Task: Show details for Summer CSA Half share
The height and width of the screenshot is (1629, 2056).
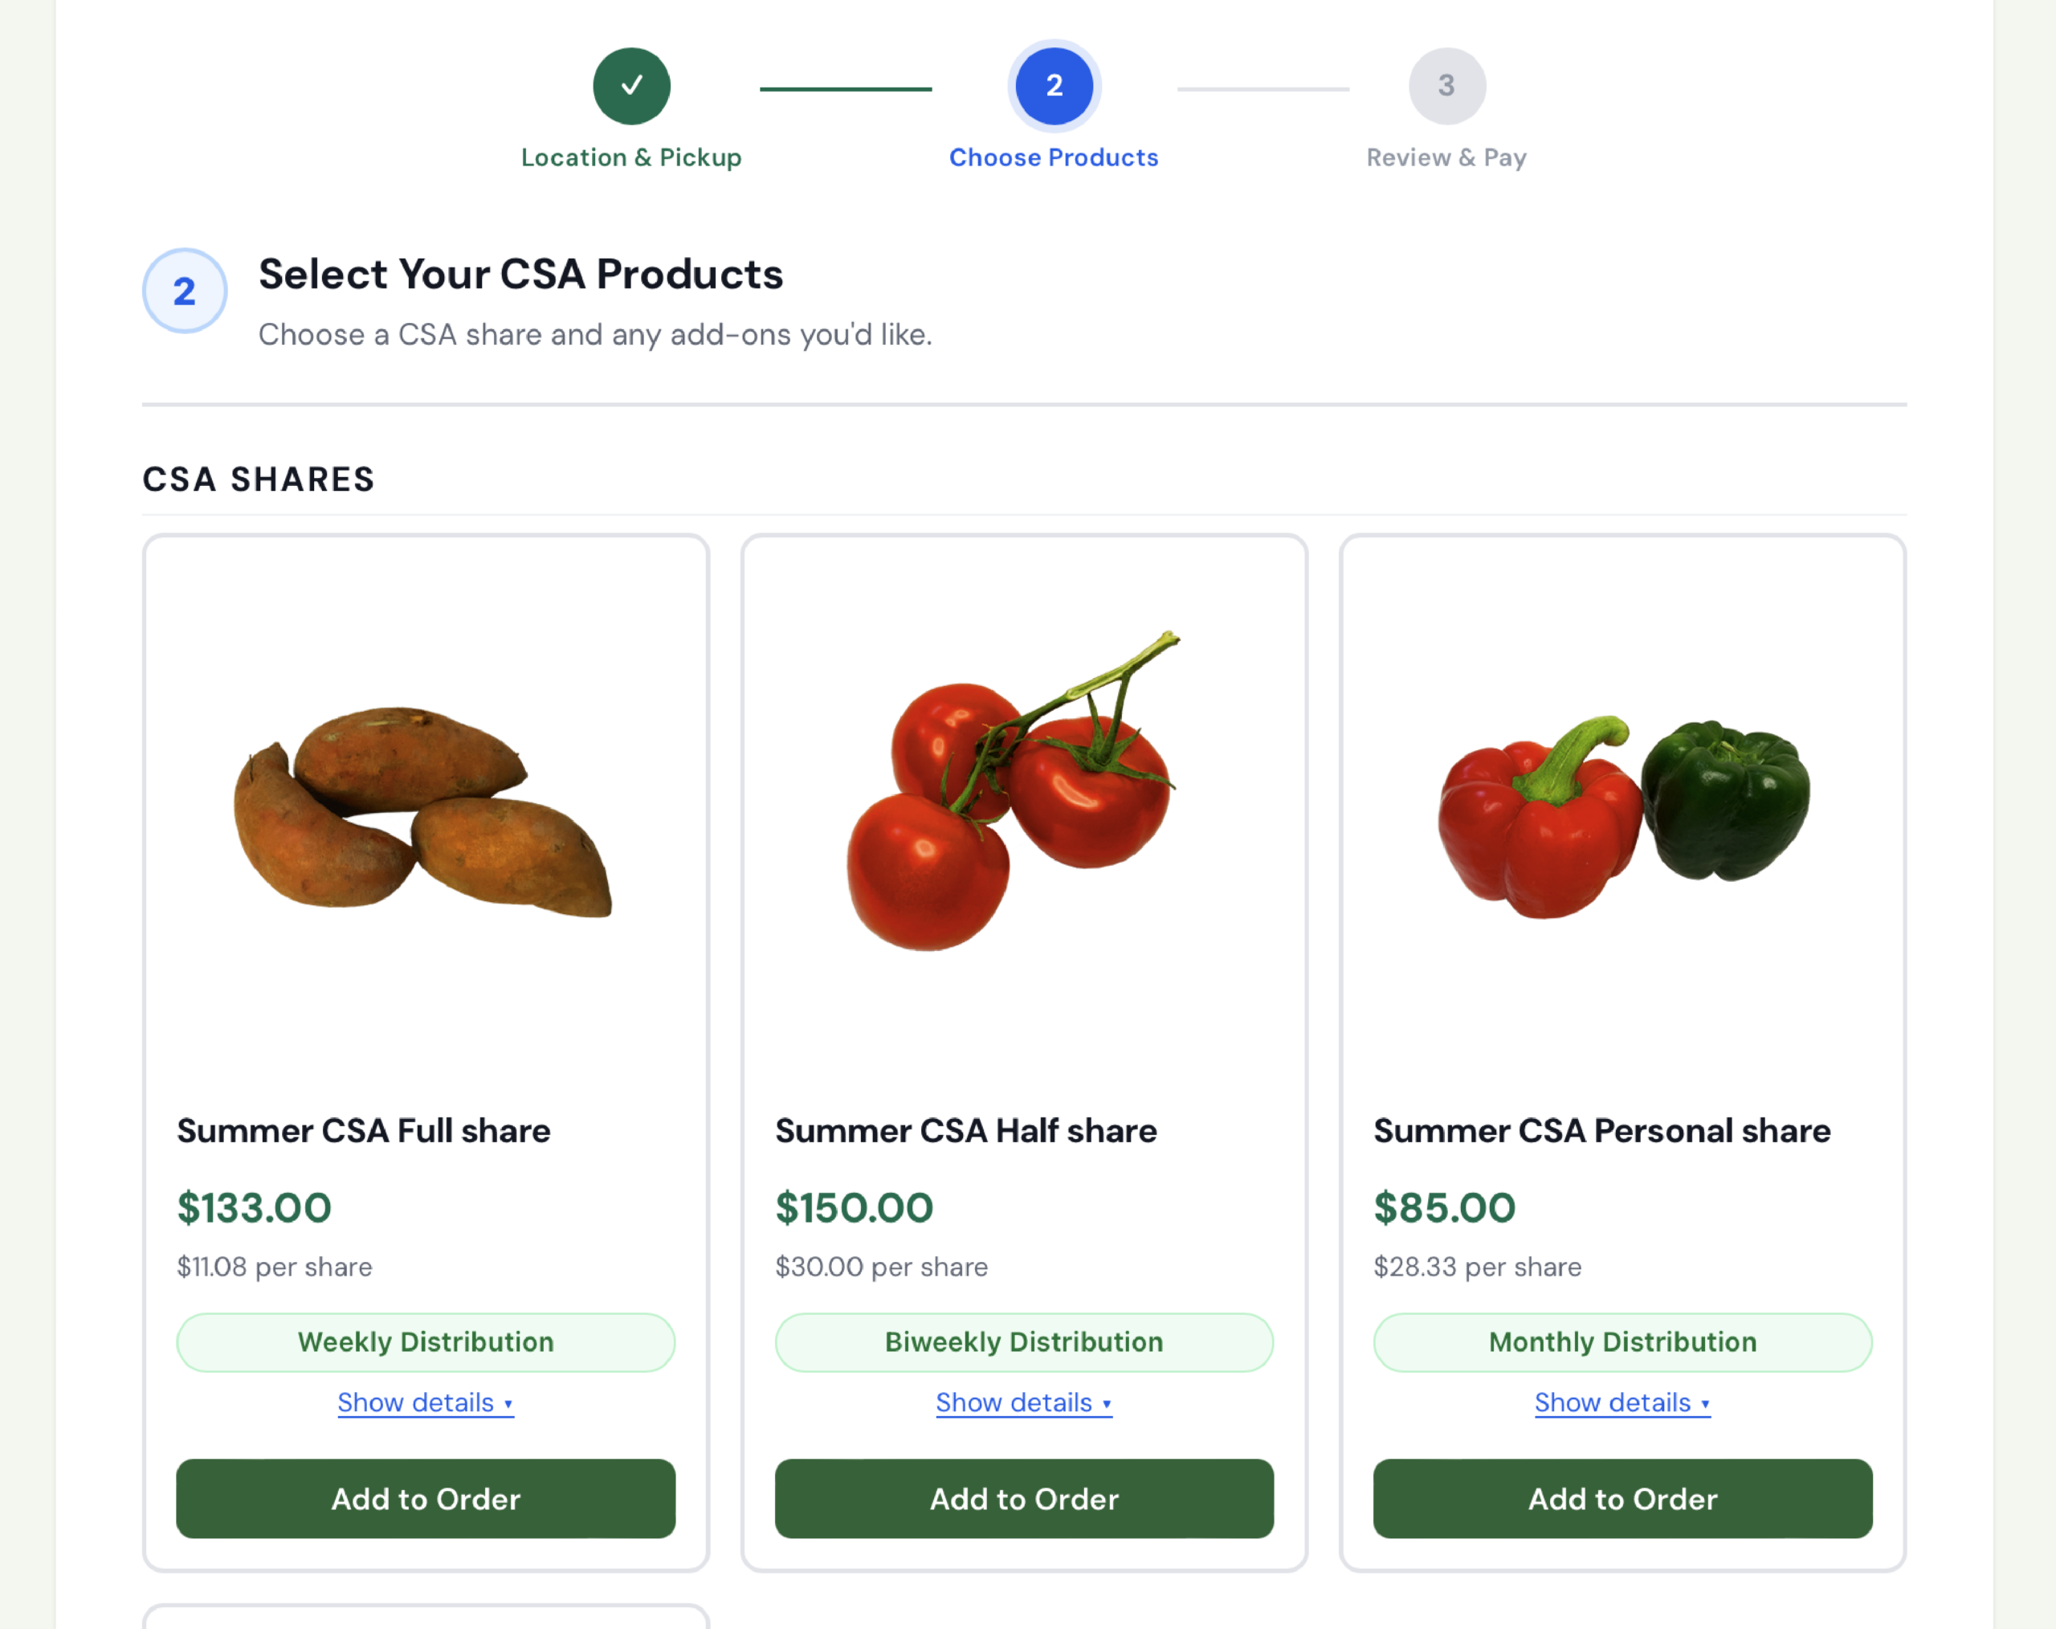Action: pyautogui.click(x=1022, y=1402)
